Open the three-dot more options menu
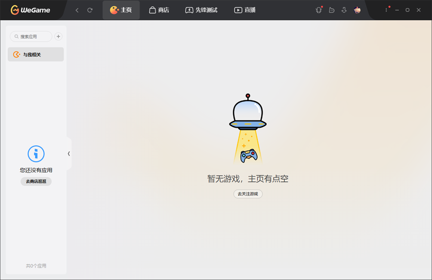Screen dimensions: 432x280 [x=386, y=10]
